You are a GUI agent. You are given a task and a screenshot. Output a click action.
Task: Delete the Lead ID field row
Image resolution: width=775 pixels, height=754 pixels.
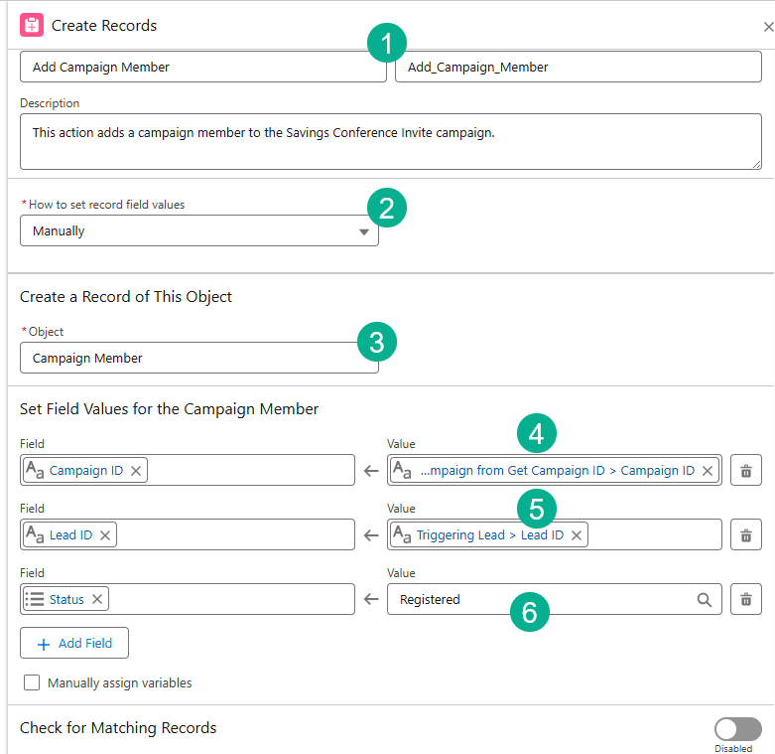[x=745, y=535]
